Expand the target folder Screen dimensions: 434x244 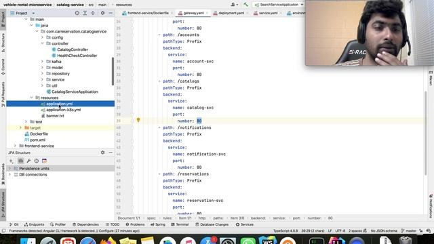click(20, 128)
